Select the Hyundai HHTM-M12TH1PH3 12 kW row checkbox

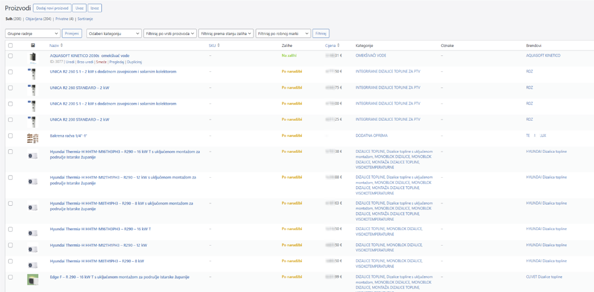coord(10,245)
